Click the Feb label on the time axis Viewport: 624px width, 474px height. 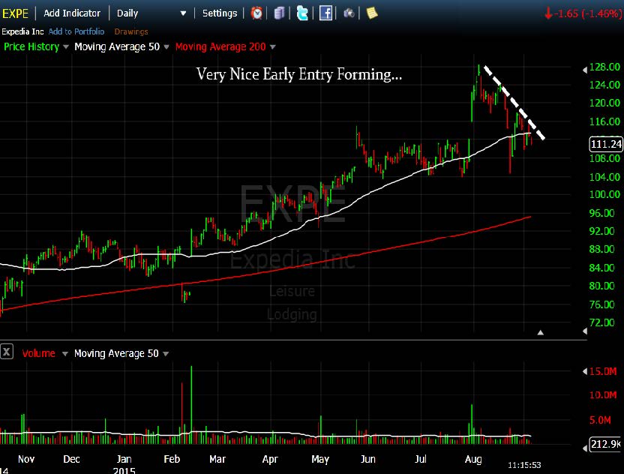[x=172, y=459]
